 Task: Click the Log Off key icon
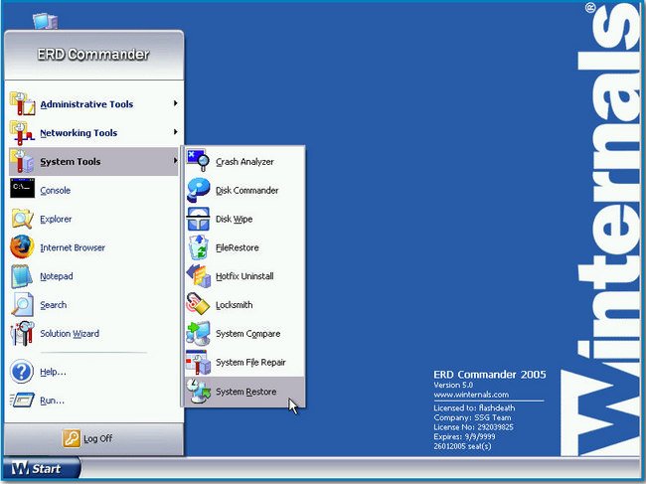click(72, 438)
